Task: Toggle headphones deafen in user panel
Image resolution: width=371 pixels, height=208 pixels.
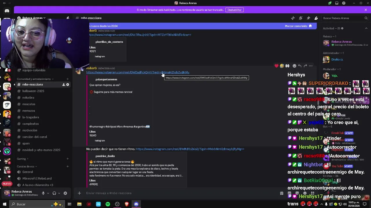Action: 54,193
